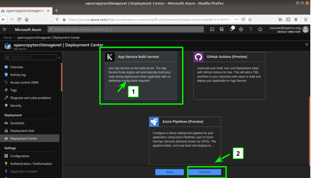Open the Azure help question mark icon
This screenshot has height=178, width=312.
pyautogui.click(x=250, y=29)
